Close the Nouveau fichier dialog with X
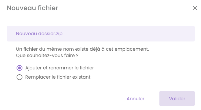Image resolution: width=201 pixels, height=110 pixels. (195, 8)
